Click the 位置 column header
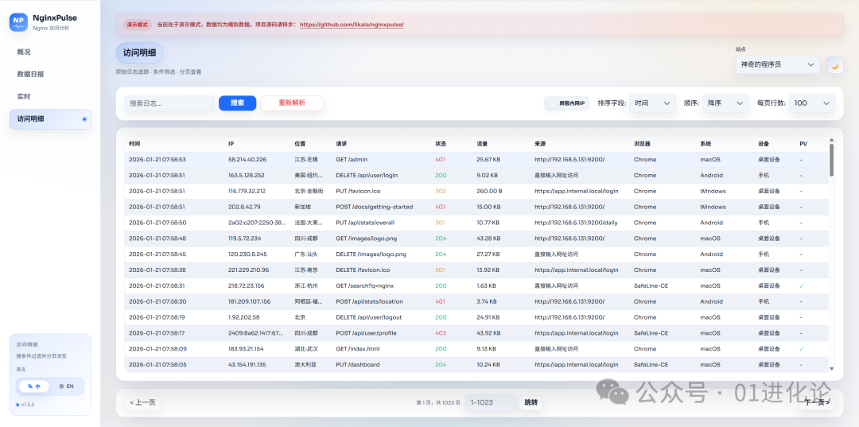The image size is (859, 427). (x=300, y=144)
